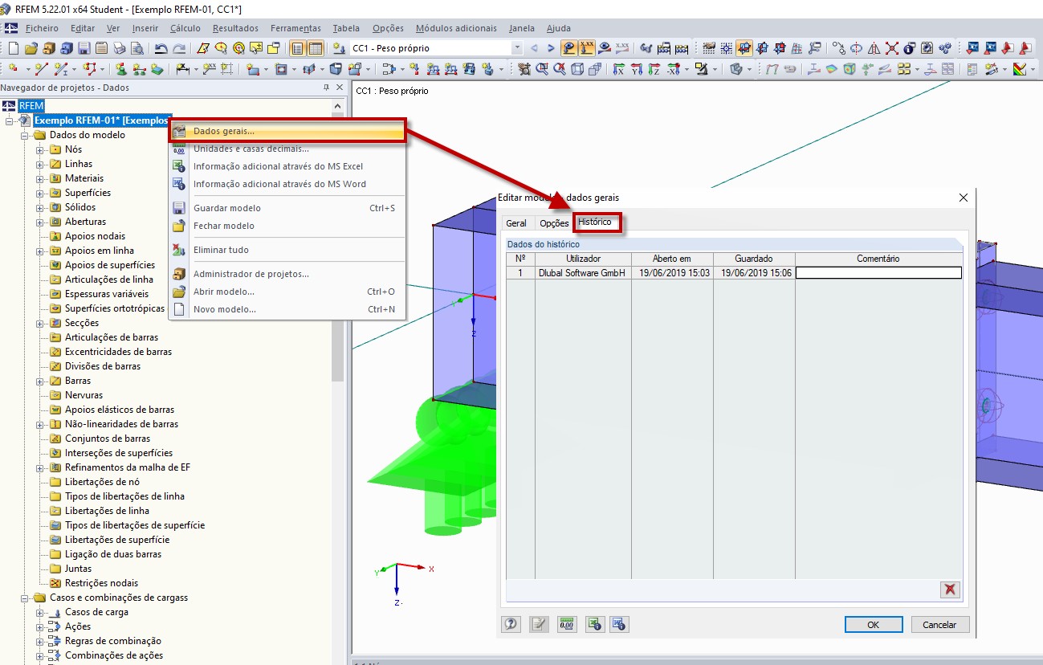
Task: Click the multicolor palette icon at toolbar end
Action: (x=1021, y=69)
